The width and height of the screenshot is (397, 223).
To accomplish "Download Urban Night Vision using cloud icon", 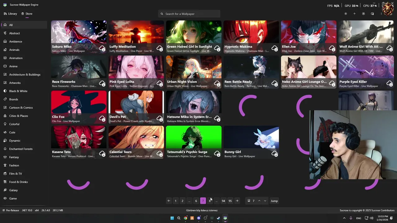I will pyautogui.click(x=217, y=83).
